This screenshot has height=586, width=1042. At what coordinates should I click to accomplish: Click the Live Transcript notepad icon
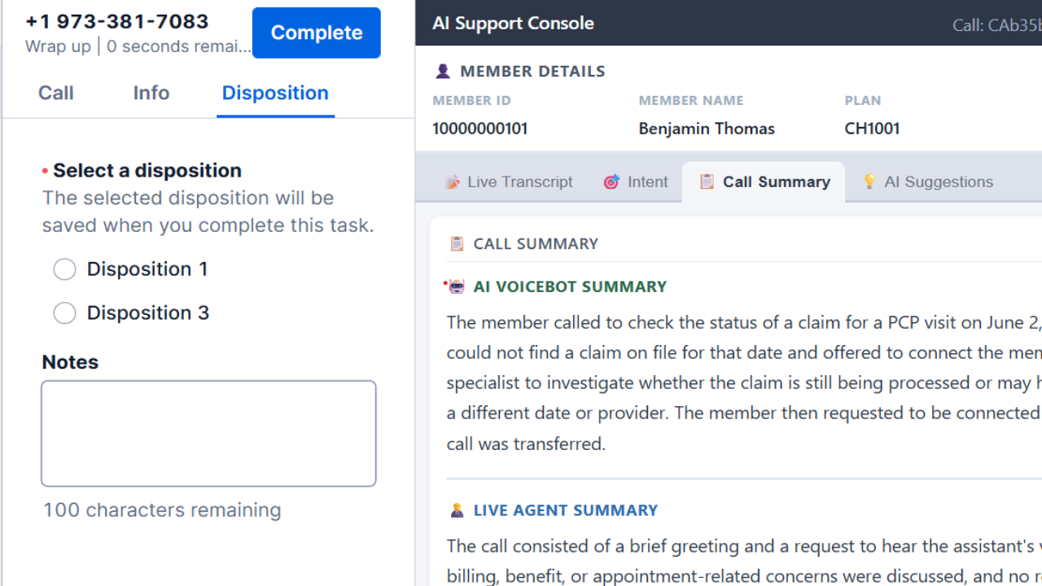tap(452, 182)
